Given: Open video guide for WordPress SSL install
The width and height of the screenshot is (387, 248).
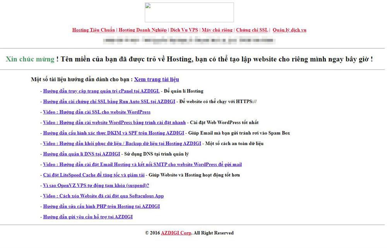Looking at the screenshot, I should point(96,112).
